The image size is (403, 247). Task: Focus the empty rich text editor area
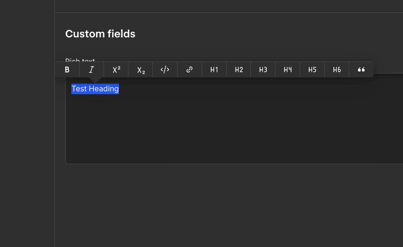234,126
